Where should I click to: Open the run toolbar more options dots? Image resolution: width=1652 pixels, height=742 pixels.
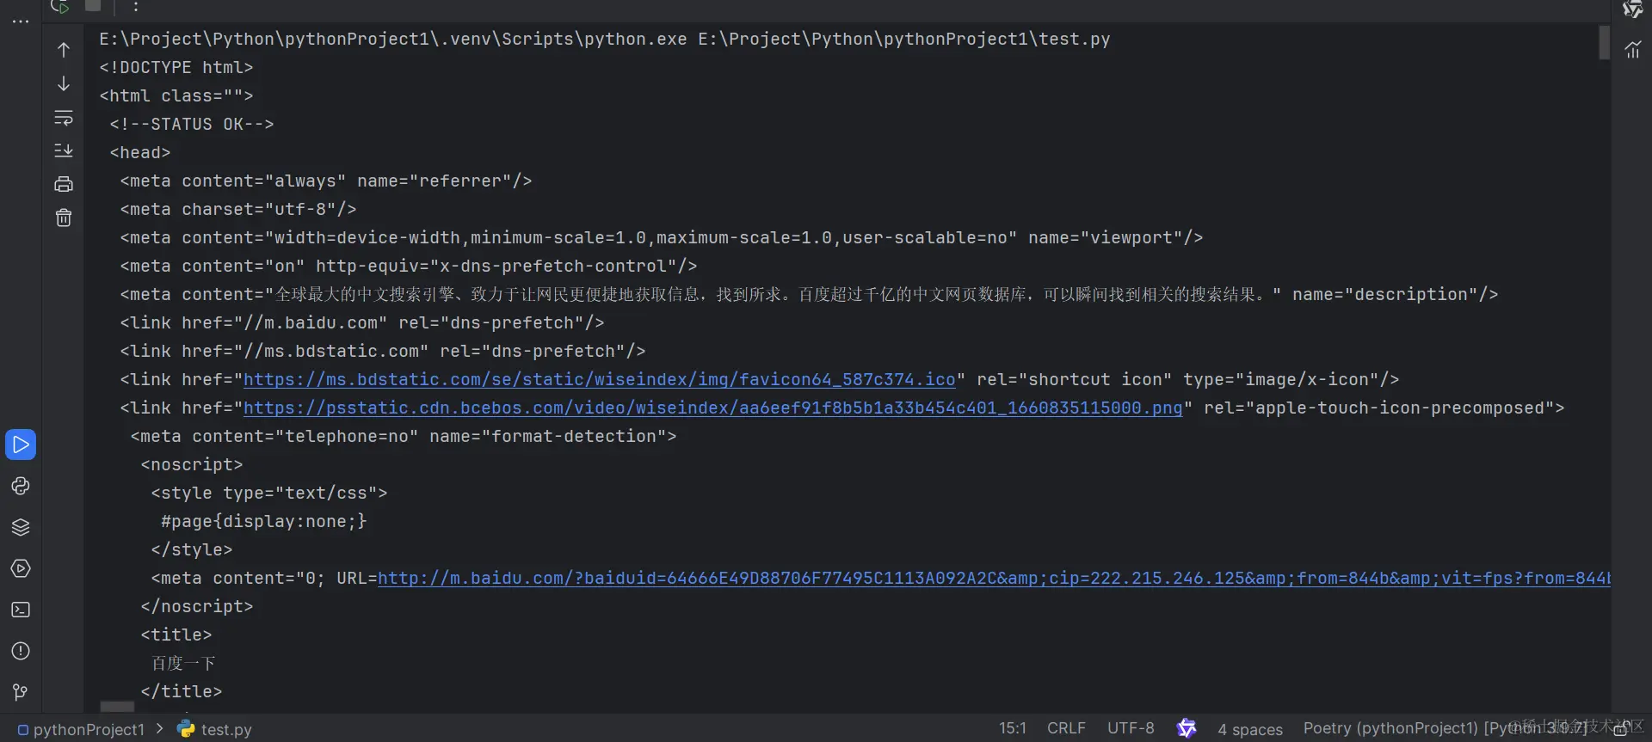(x=136, y=6)
